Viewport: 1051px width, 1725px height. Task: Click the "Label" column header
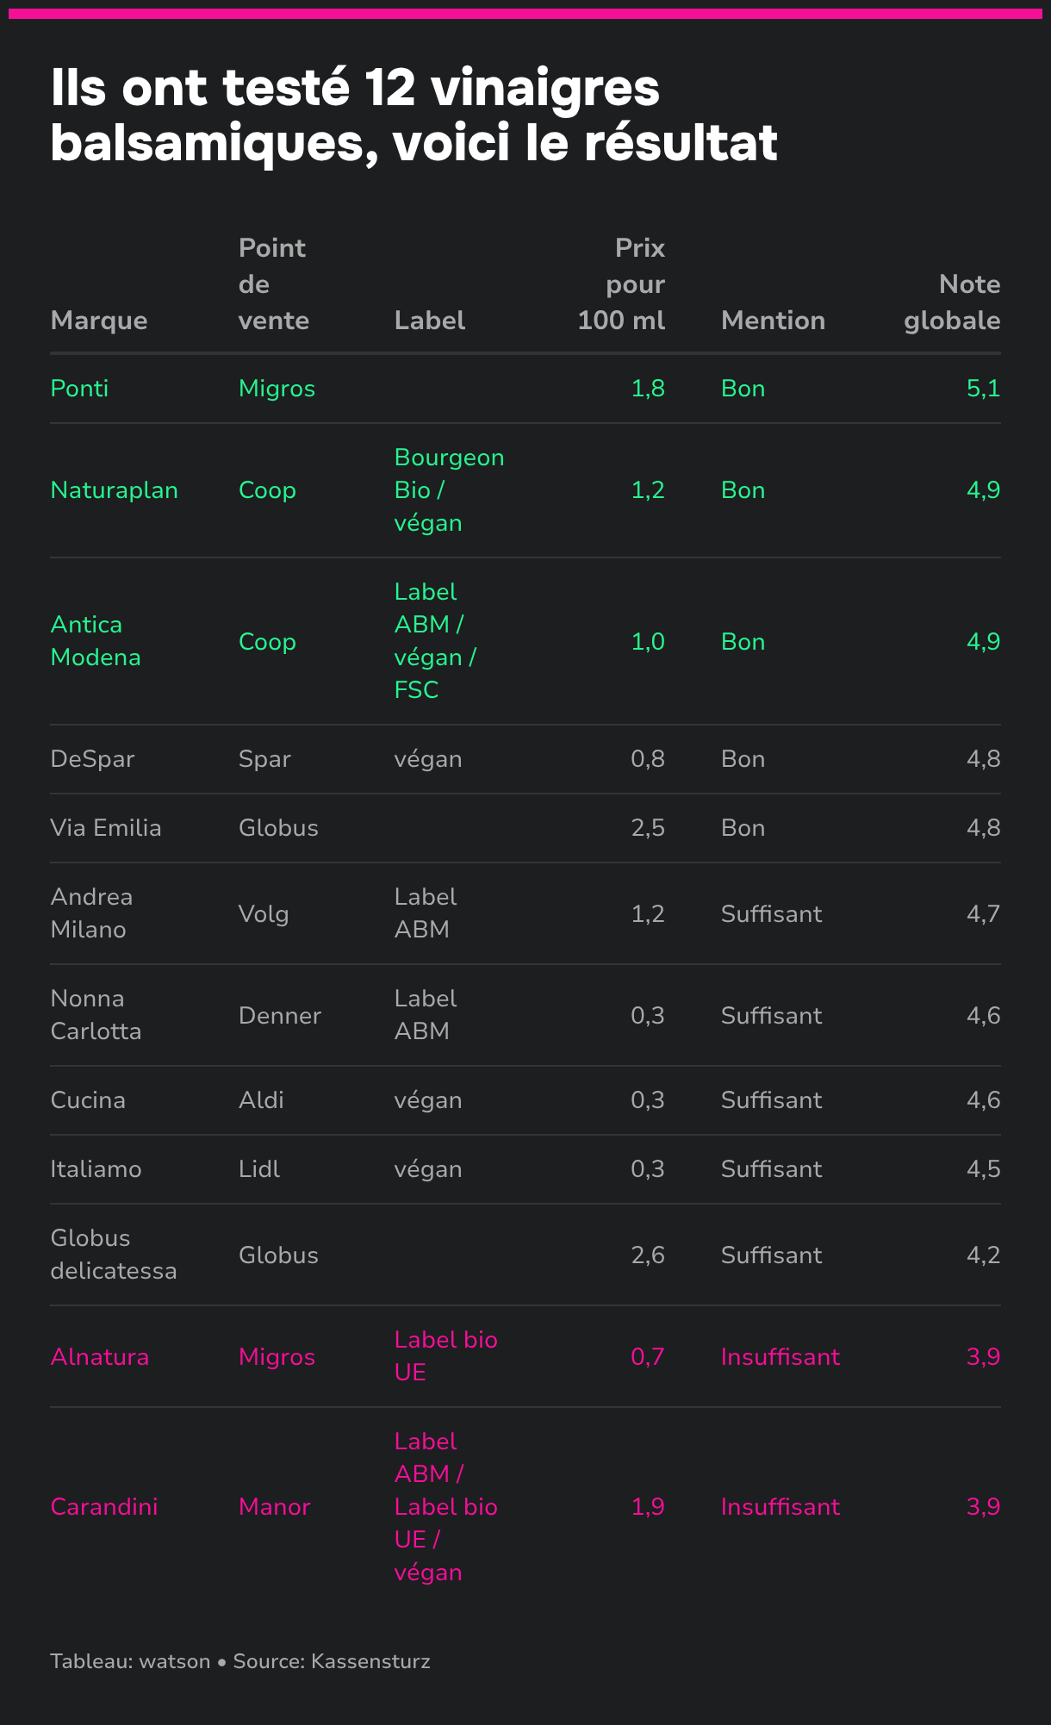(x=429, y=321)
